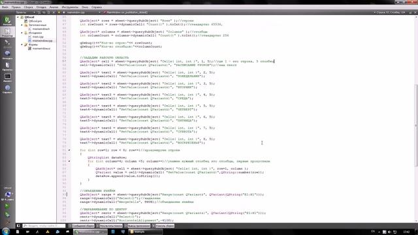The image size is (418, 235).
Task: Click the QStringList dataRow line
Action: click(x=107, y=157)
